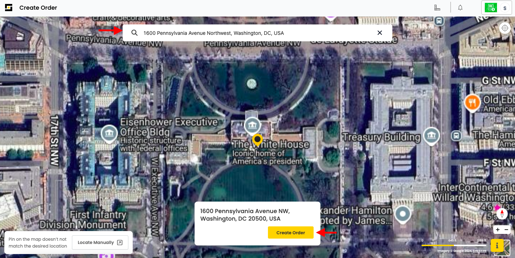Reset map orientation with the compass
The image size is (515, 258).
coord(502,214)
